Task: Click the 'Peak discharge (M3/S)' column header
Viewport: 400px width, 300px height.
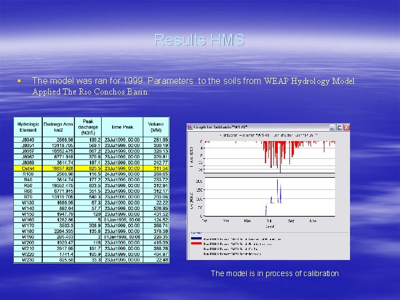Action: pos(88,127)
